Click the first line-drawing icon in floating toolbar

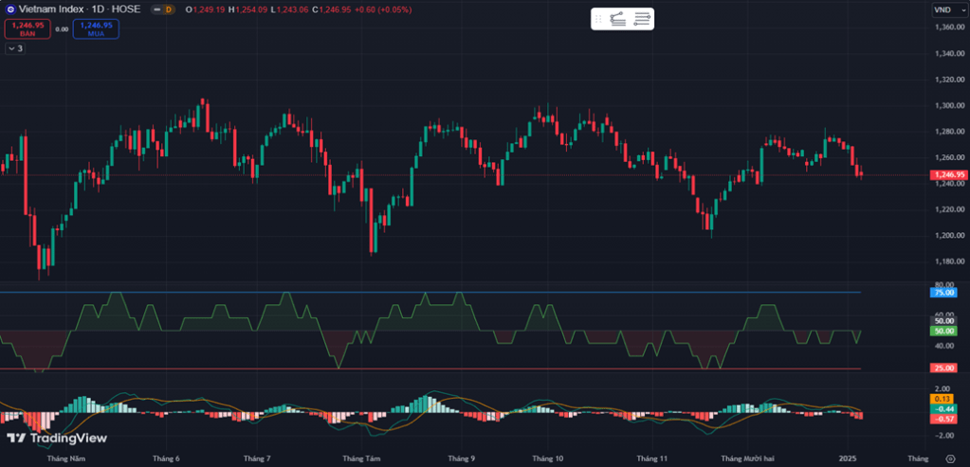[x=618, y=19]
